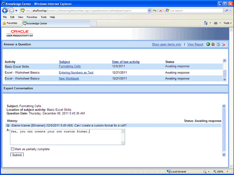Click the Print icon
This screenshot has width=234, height=175.
(x=216, y=23)
